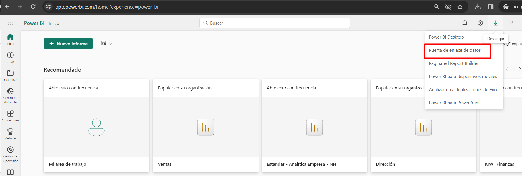Open site information icon in address bar

pos(48,7)
